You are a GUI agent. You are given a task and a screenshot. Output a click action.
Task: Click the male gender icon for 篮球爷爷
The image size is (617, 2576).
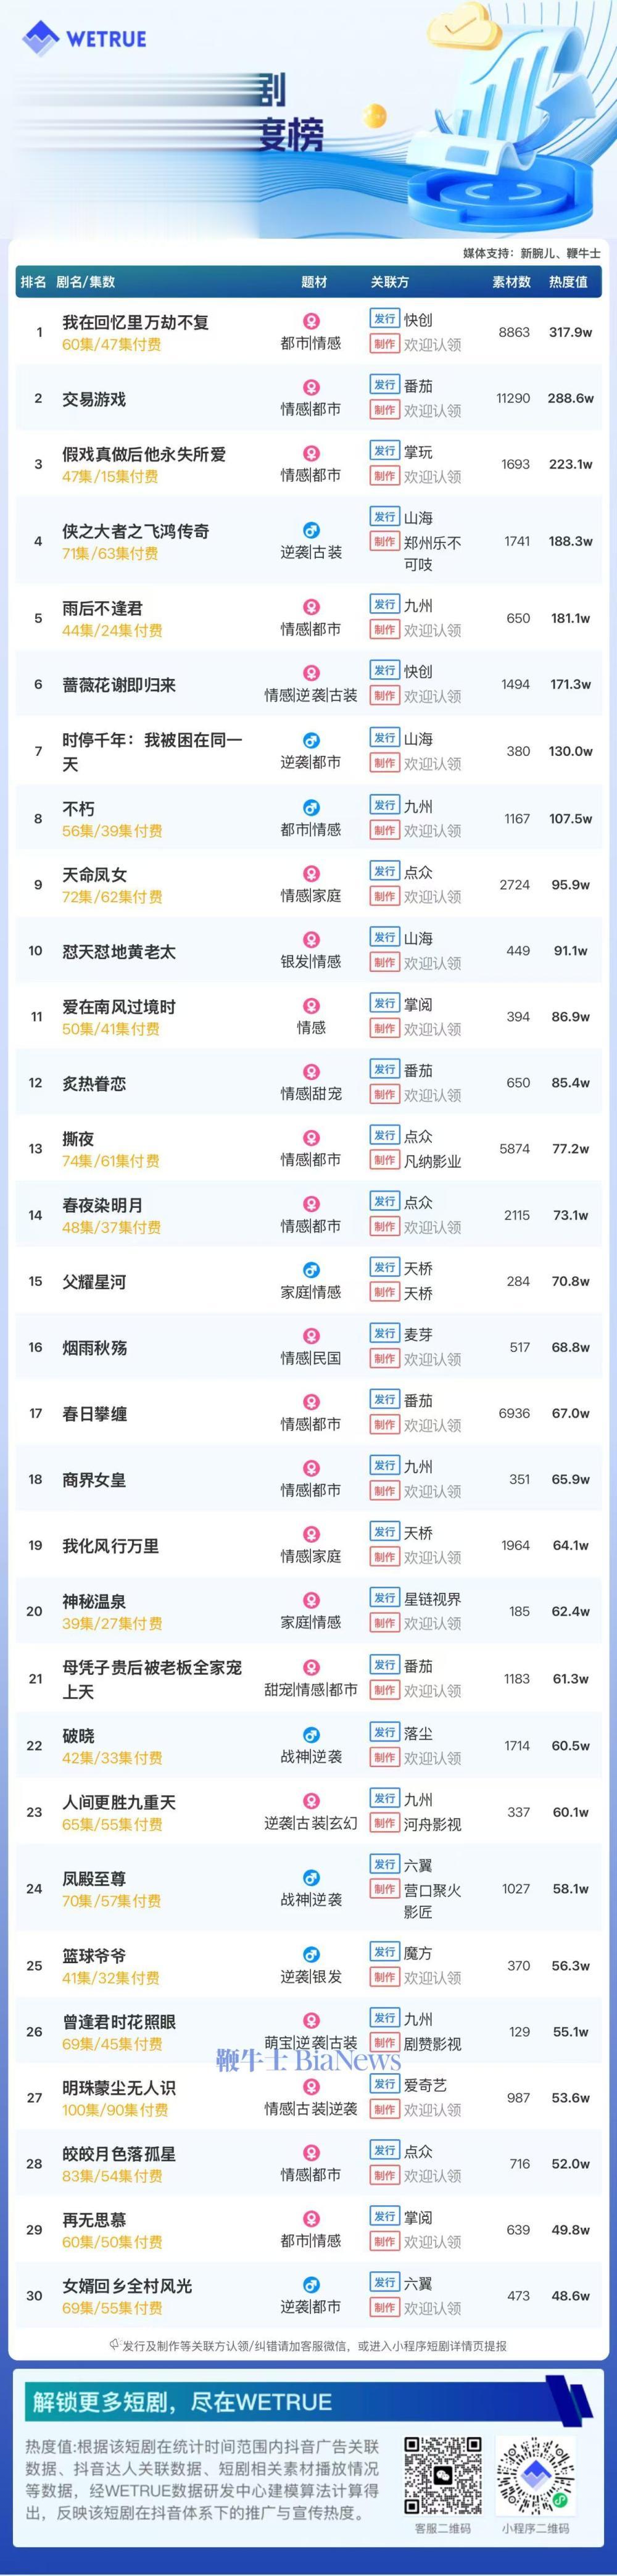tap(311, 1955)
